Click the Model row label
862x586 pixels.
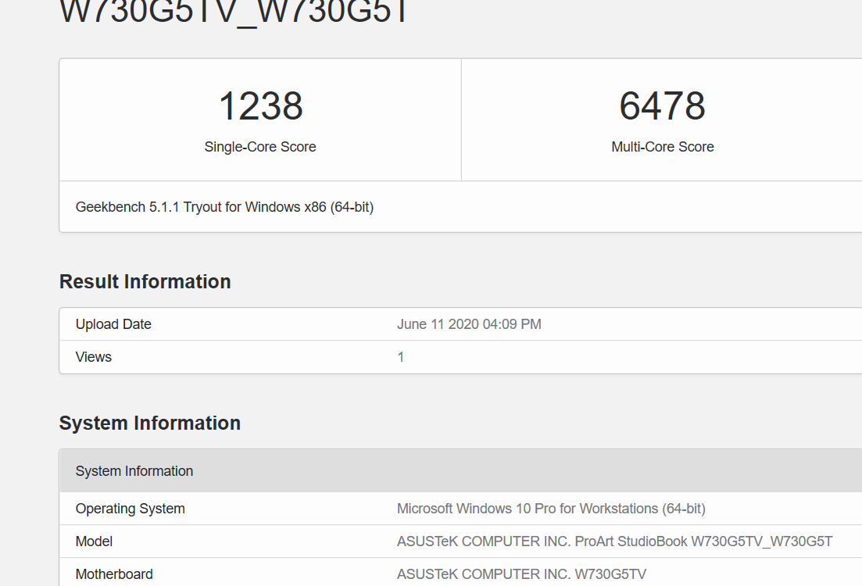tap(94, 541)
